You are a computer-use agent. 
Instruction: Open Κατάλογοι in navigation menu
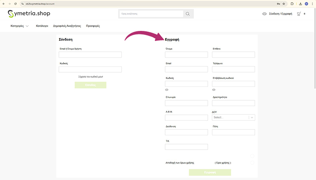(x=42, y=26)
